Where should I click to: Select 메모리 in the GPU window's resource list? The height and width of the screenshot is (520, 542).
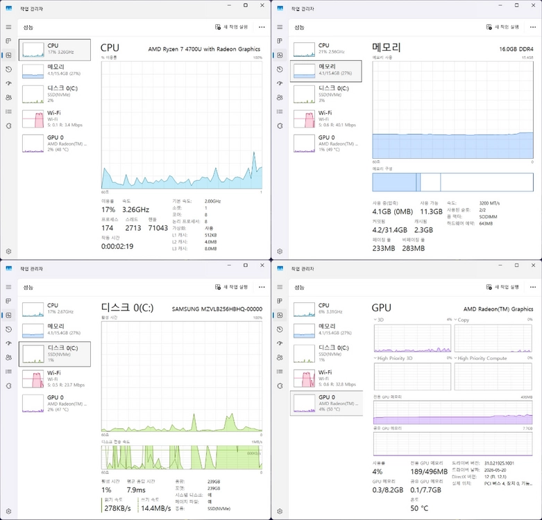[326, 330]
